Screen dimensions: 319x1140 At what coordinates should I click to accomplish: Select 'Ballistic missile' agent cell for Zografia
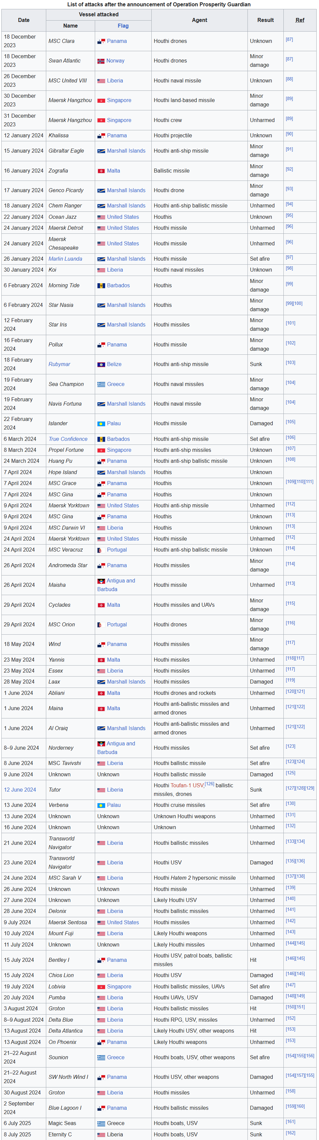(199, 171)
